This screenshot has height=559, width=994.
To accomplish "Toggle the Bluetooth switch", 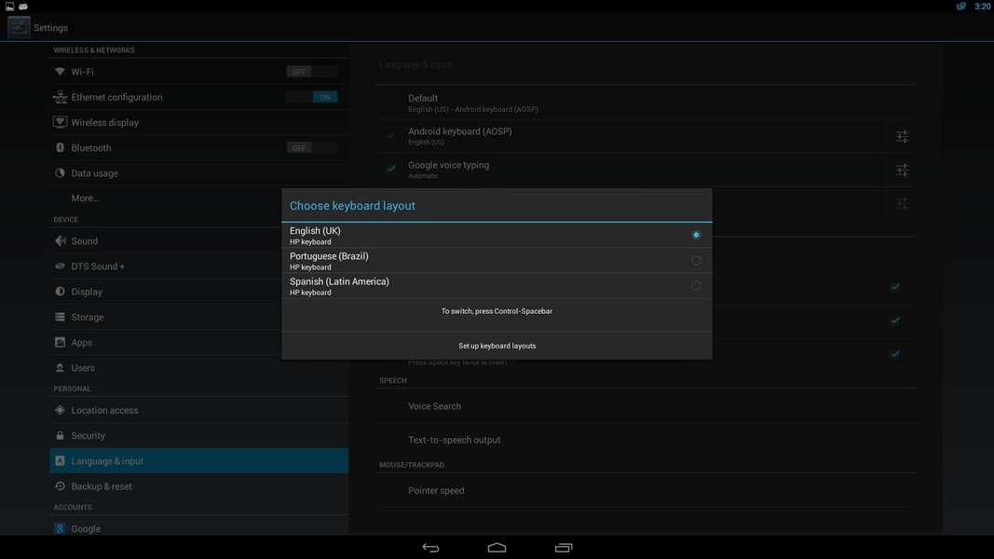I will (x=312, y=148).
